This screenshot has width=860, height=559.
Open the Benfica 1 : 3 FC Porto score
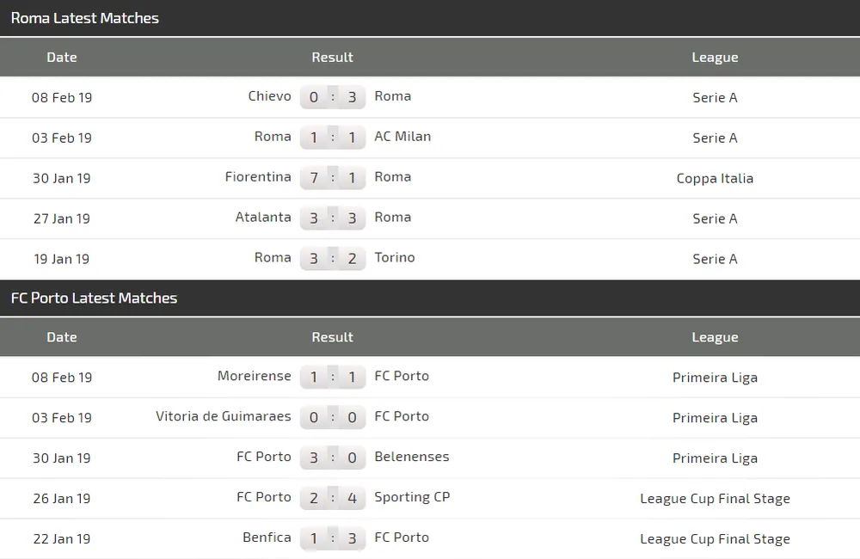[333, 538]
